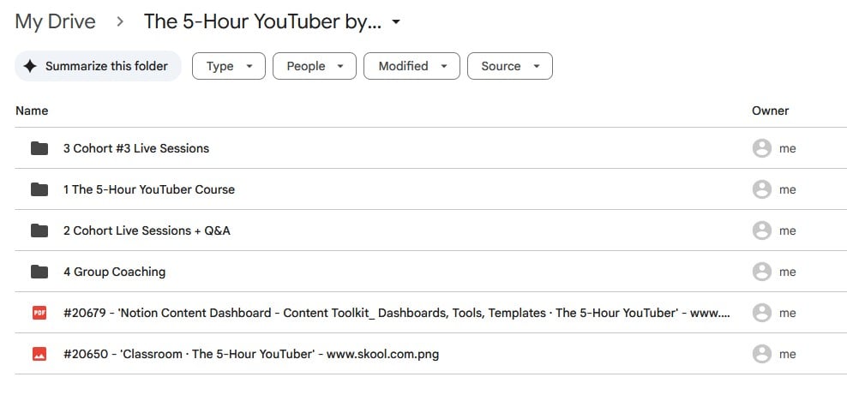The width and height of the screenshot is (847, 413).
Task: Click owner avatar in the Group Coaching row
Action: pyautogui.click(x=761, y=272)
